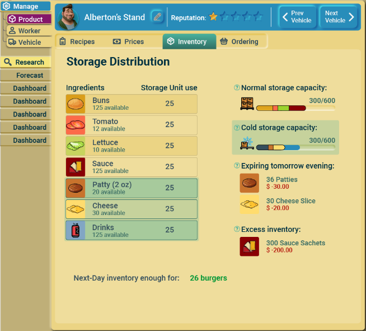The width and height of the screenshot is (366, 331).
Task: Select Worker in the Manage tree
Action: point(29,31)
